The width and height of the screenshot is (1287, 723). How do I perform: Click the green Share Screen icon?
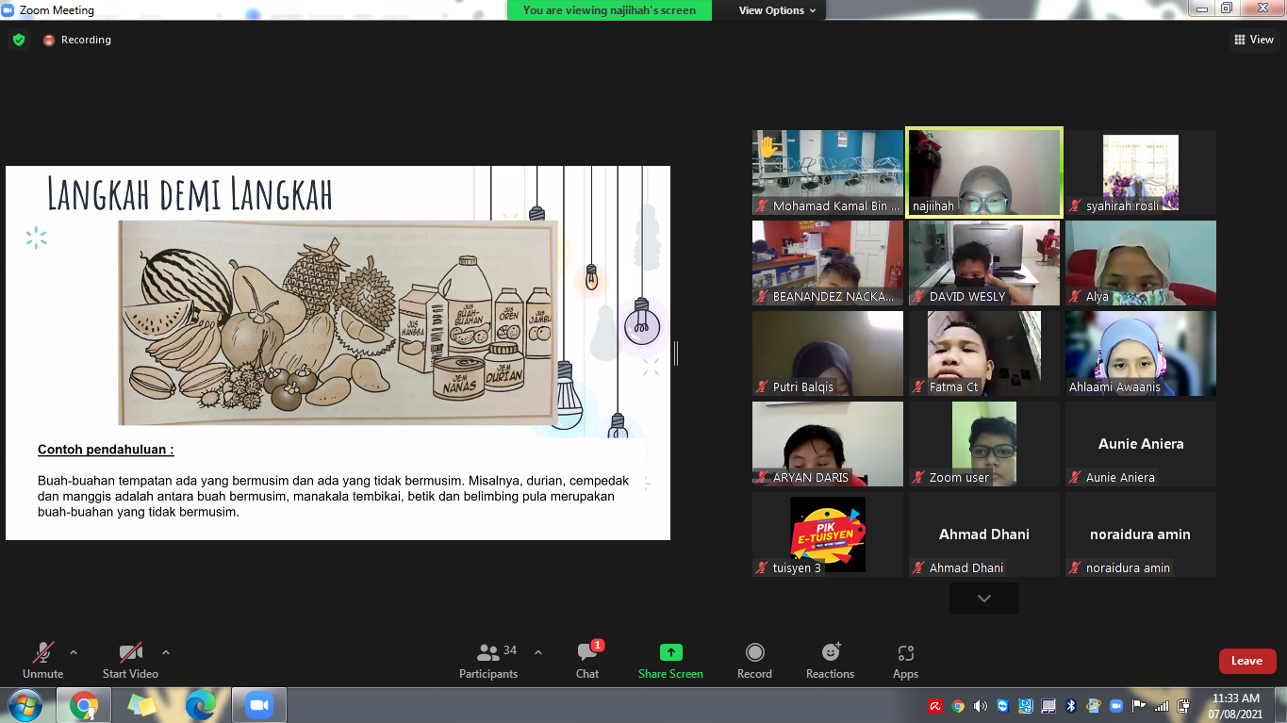670,652
